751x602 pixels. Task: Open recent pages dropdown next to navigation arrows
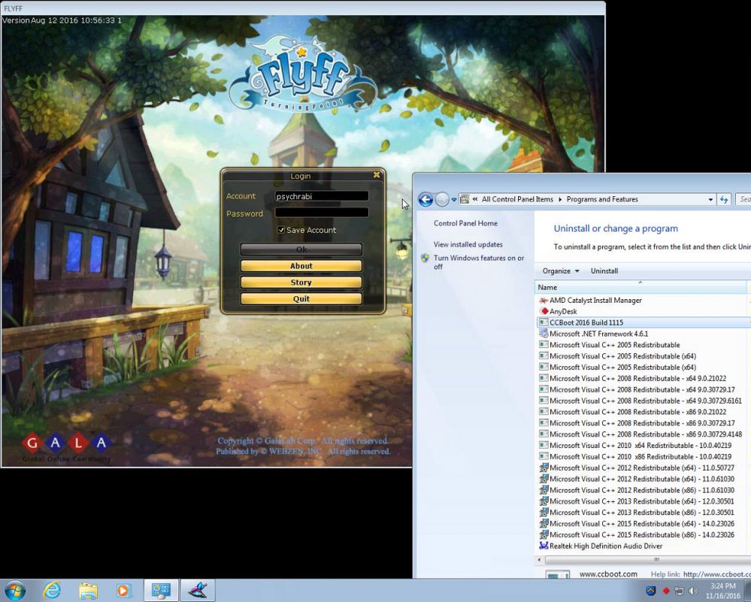[x=453, y=200]
